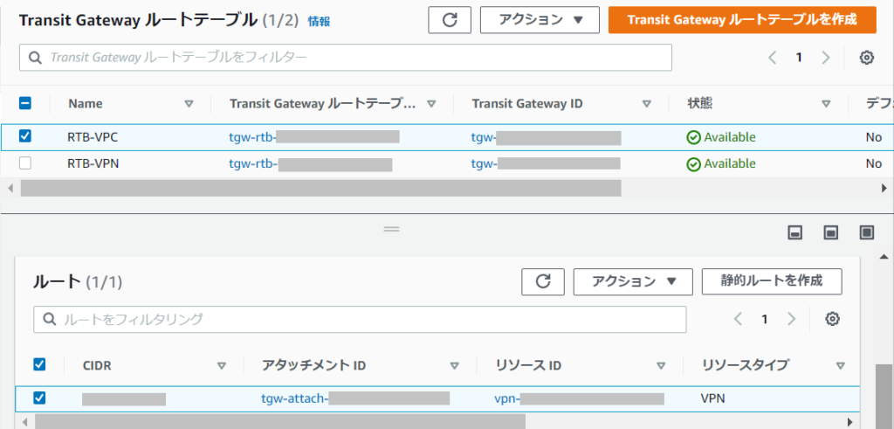This screenshot has height=429, width=894.
Task: Focus the route table filter field
Action: pyautogui.click(x=346, y=57)
